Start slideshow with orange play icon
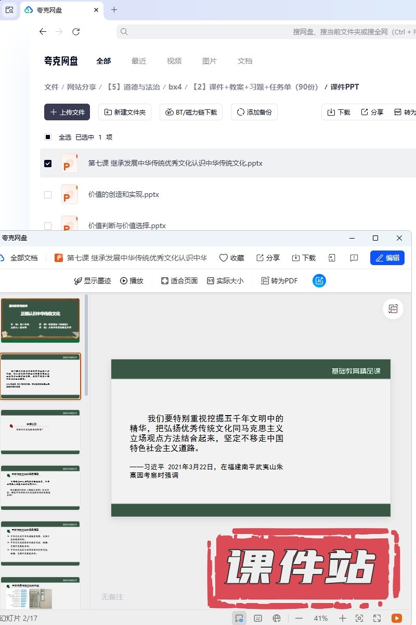Screen dimensions: 416x625 coord(396,618)
